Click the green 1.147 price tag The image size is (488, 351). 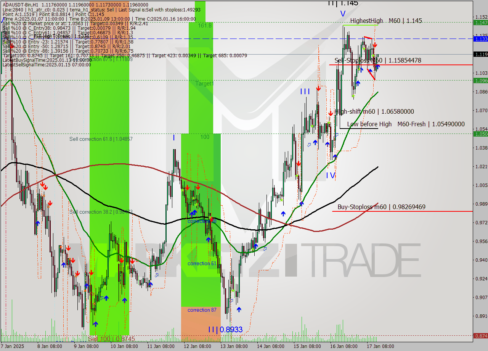(x=480, y=23)
